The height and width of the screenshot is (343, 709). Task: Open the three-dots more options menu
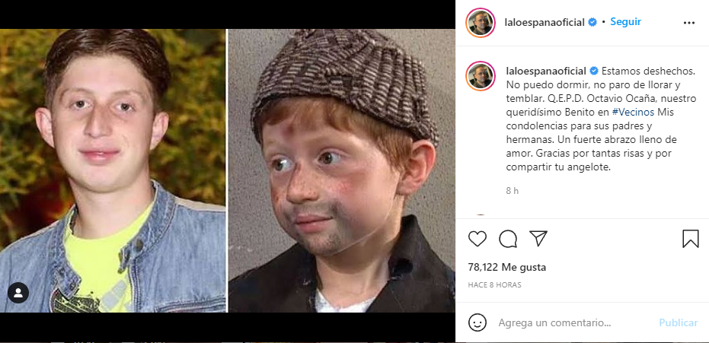pos(689,23)
